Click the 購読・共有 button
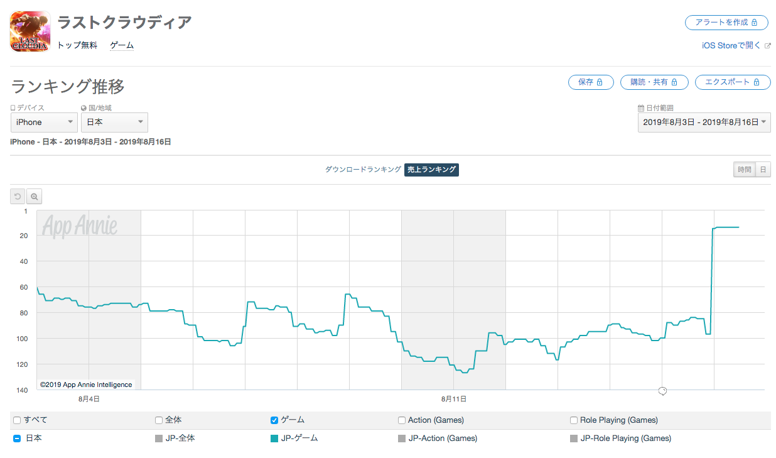The image size is (776, 458). click(x=654, y=82)
